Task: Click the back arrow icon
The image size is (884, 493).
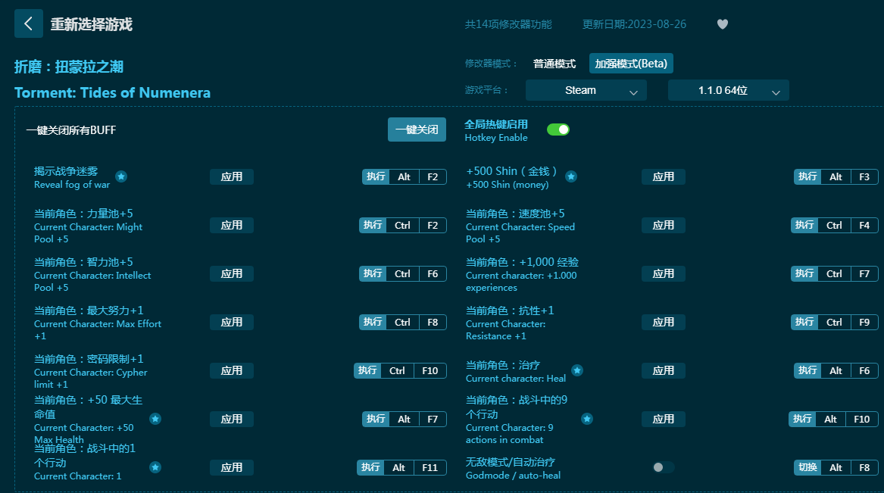Action: (29, 23)
